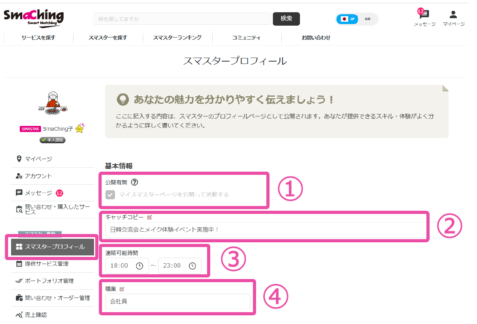
Task: Click the 何を探してますか search field
Action: click(182, 19)
